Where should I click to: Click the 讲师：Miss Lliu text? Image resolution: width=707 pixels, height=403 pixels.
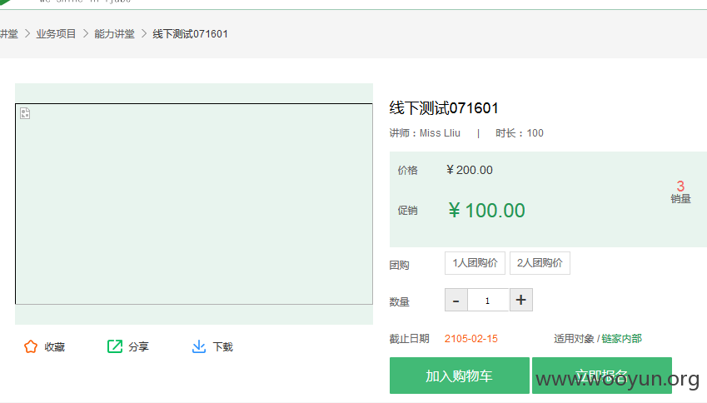425,133
